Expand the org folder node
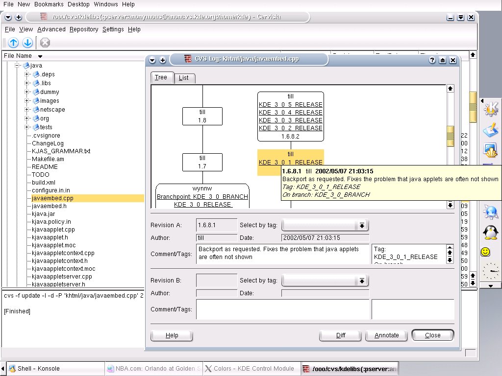This screenshot has height=376, width=502. click(27, 118)
